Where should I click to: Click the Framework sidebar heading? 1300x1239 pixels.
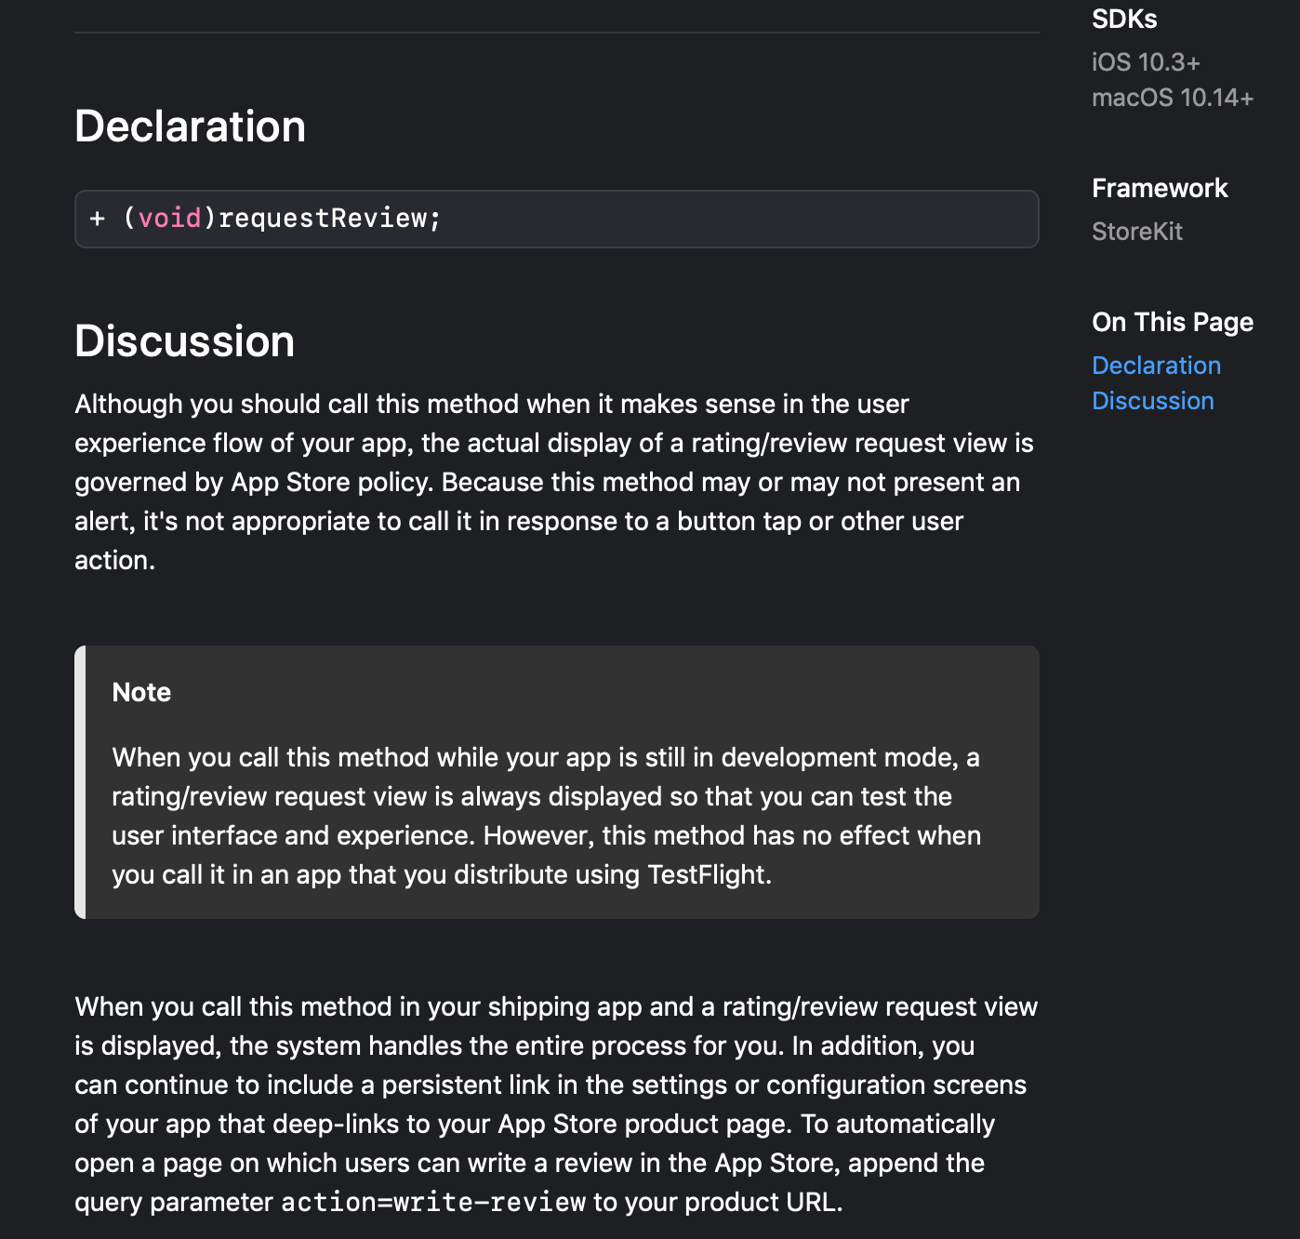click(x=1160, y=188)
